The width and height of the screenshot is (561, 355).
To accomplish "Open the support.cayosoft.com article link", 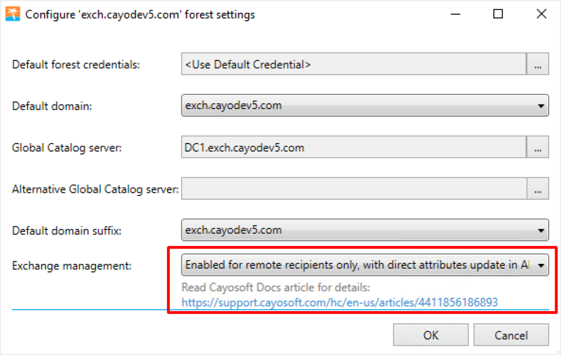I will click(339, 303).
